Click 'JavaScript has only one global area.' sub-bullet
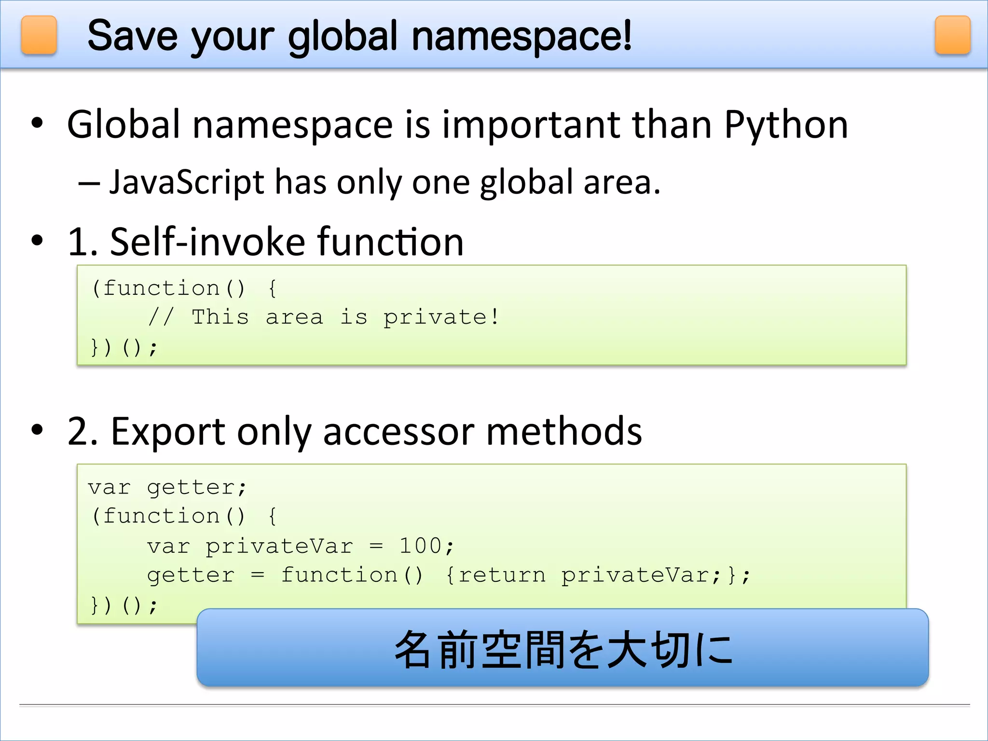 384,182
